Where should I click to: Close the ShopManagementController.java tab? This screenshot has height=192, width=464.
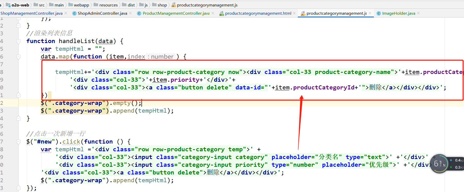66,13
